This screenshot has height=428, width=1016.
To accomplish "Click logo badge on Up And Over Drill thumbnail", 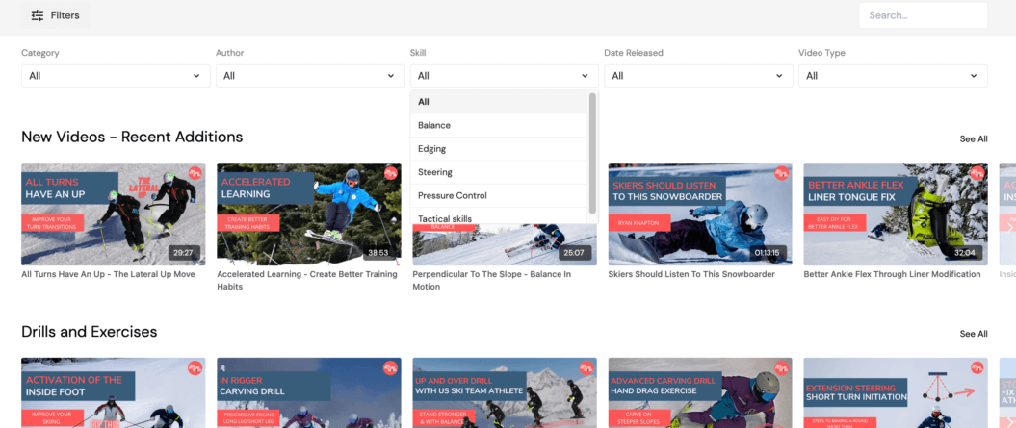I will (x=586, y=368).
